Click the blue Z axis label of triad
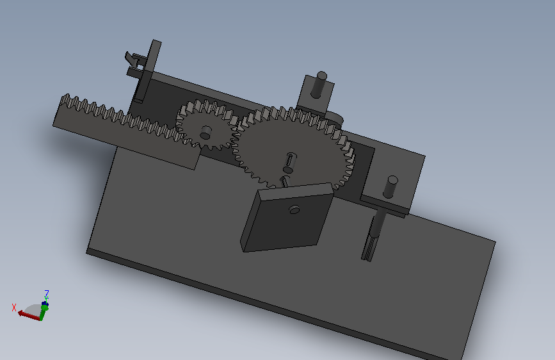Viewport: 555px width, 360px height. (x=46, y=294)
